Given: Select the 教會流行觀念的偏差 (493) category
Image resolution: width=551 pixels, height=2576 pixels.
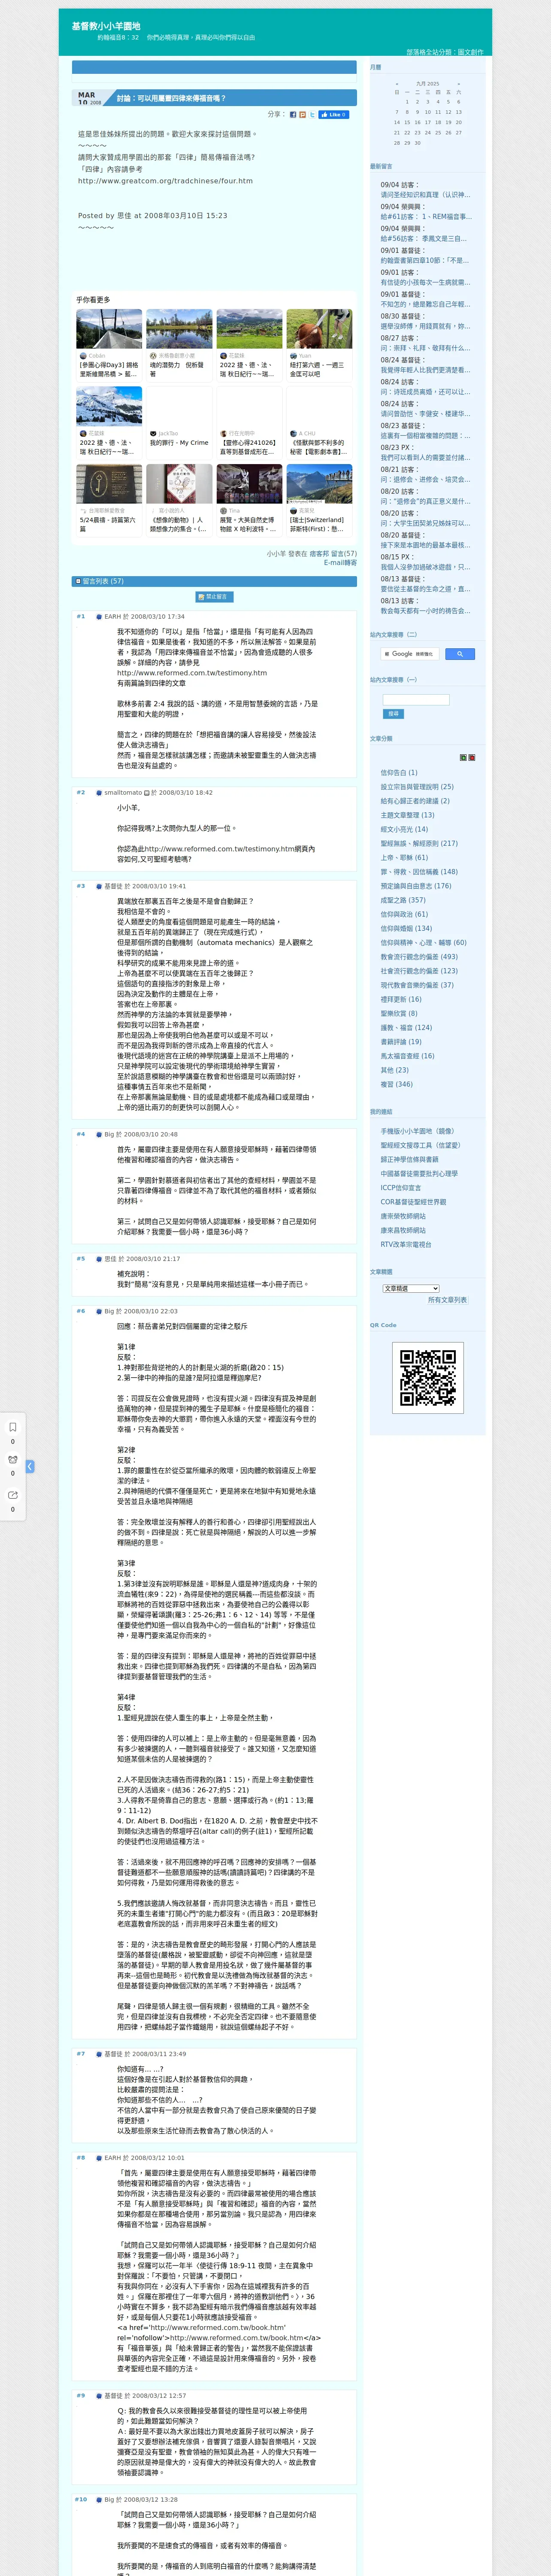Looking at the screenshot, I should pos(419,957).
